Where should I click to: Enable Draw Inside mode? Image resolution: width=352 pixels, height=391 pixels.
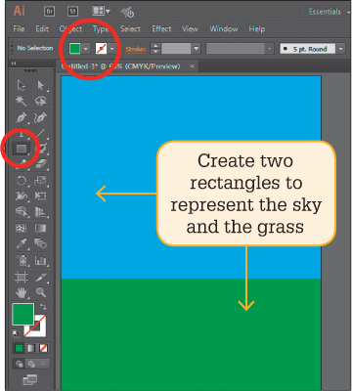point(43,364)
